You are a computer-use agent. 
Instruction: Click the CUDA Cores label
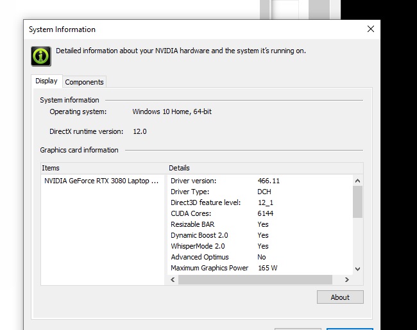191,213
